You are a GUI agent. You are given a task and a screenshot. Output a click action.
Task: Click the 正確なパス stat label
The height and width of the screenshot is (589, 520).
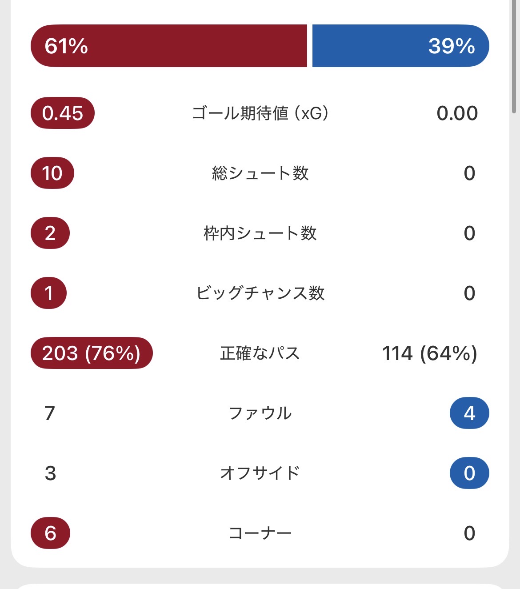point(260,353)
